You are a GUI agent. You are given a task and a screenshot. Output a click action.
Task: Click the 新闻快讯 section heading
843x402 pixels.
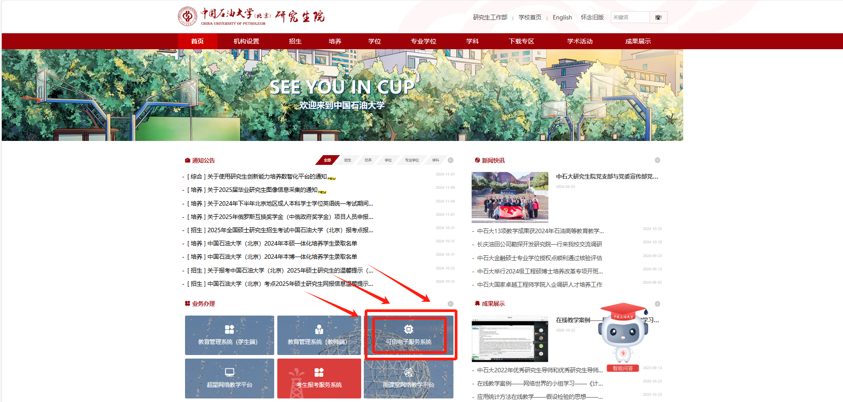click(x=493, y=160)
